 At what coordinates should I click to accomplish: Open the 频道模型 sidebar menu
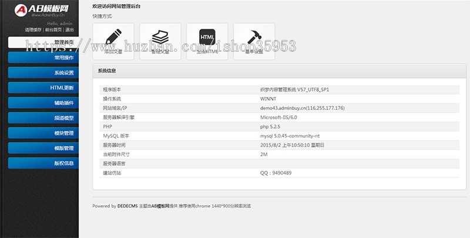coord(43,118)
